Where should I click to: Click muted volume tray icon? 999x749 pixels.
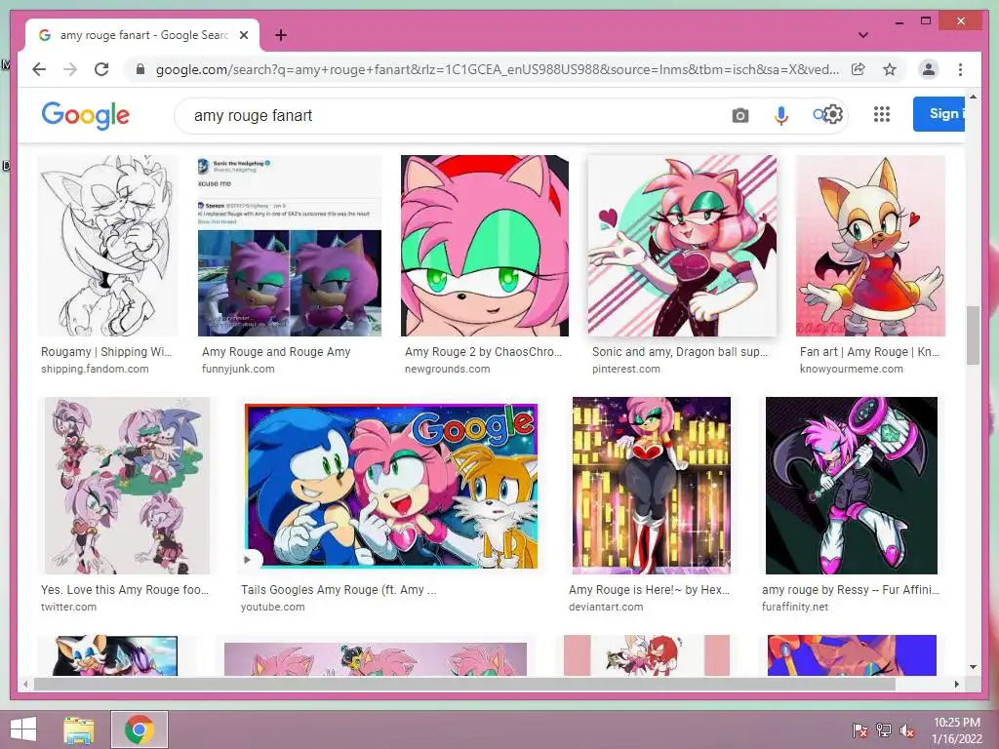click(907, 730)
